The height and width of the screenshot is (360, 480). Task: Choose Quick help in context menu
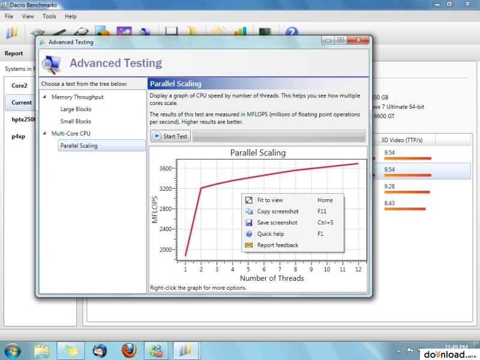coord(292,234)
